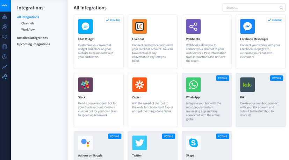The image size is (289, 160).
Task: Open the chat bubble icon in sidebar
Action: 5,37
